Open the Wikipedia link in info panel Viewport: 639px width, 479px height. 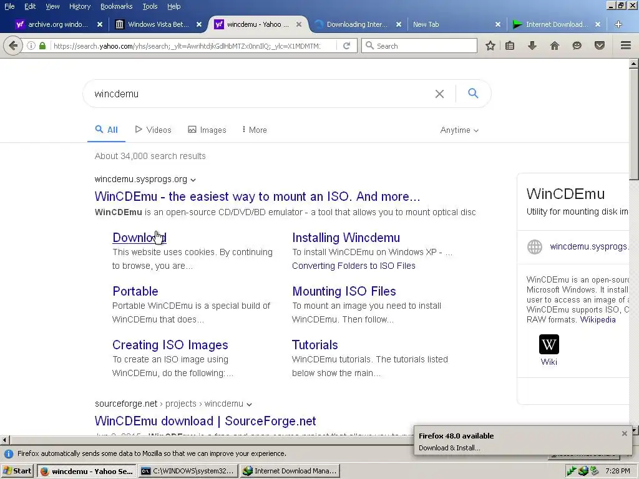coord(598,320)
